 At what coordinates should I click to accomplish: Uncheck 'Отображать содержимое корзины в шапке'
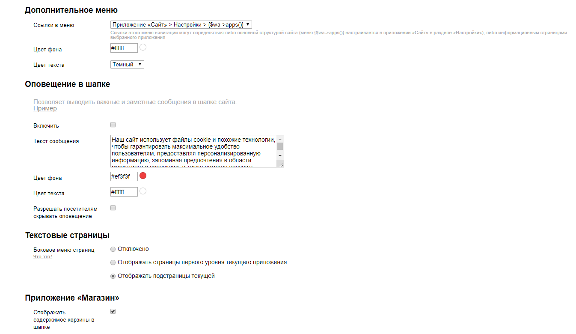coord(113,312)
